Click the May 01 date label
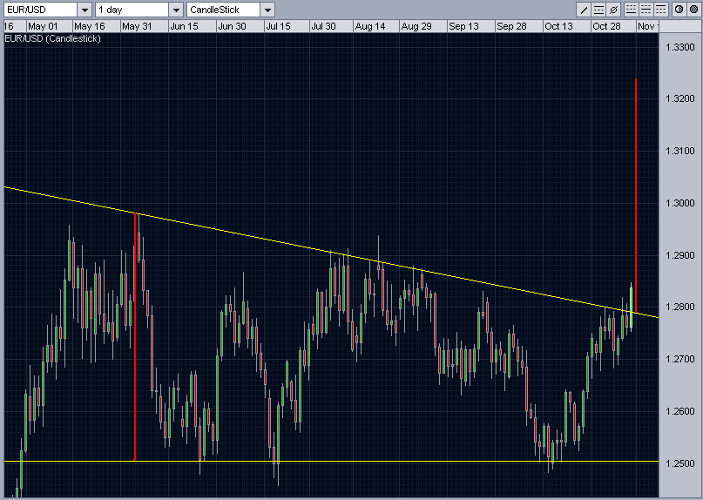Screen dimensions: 703x500 43,26
